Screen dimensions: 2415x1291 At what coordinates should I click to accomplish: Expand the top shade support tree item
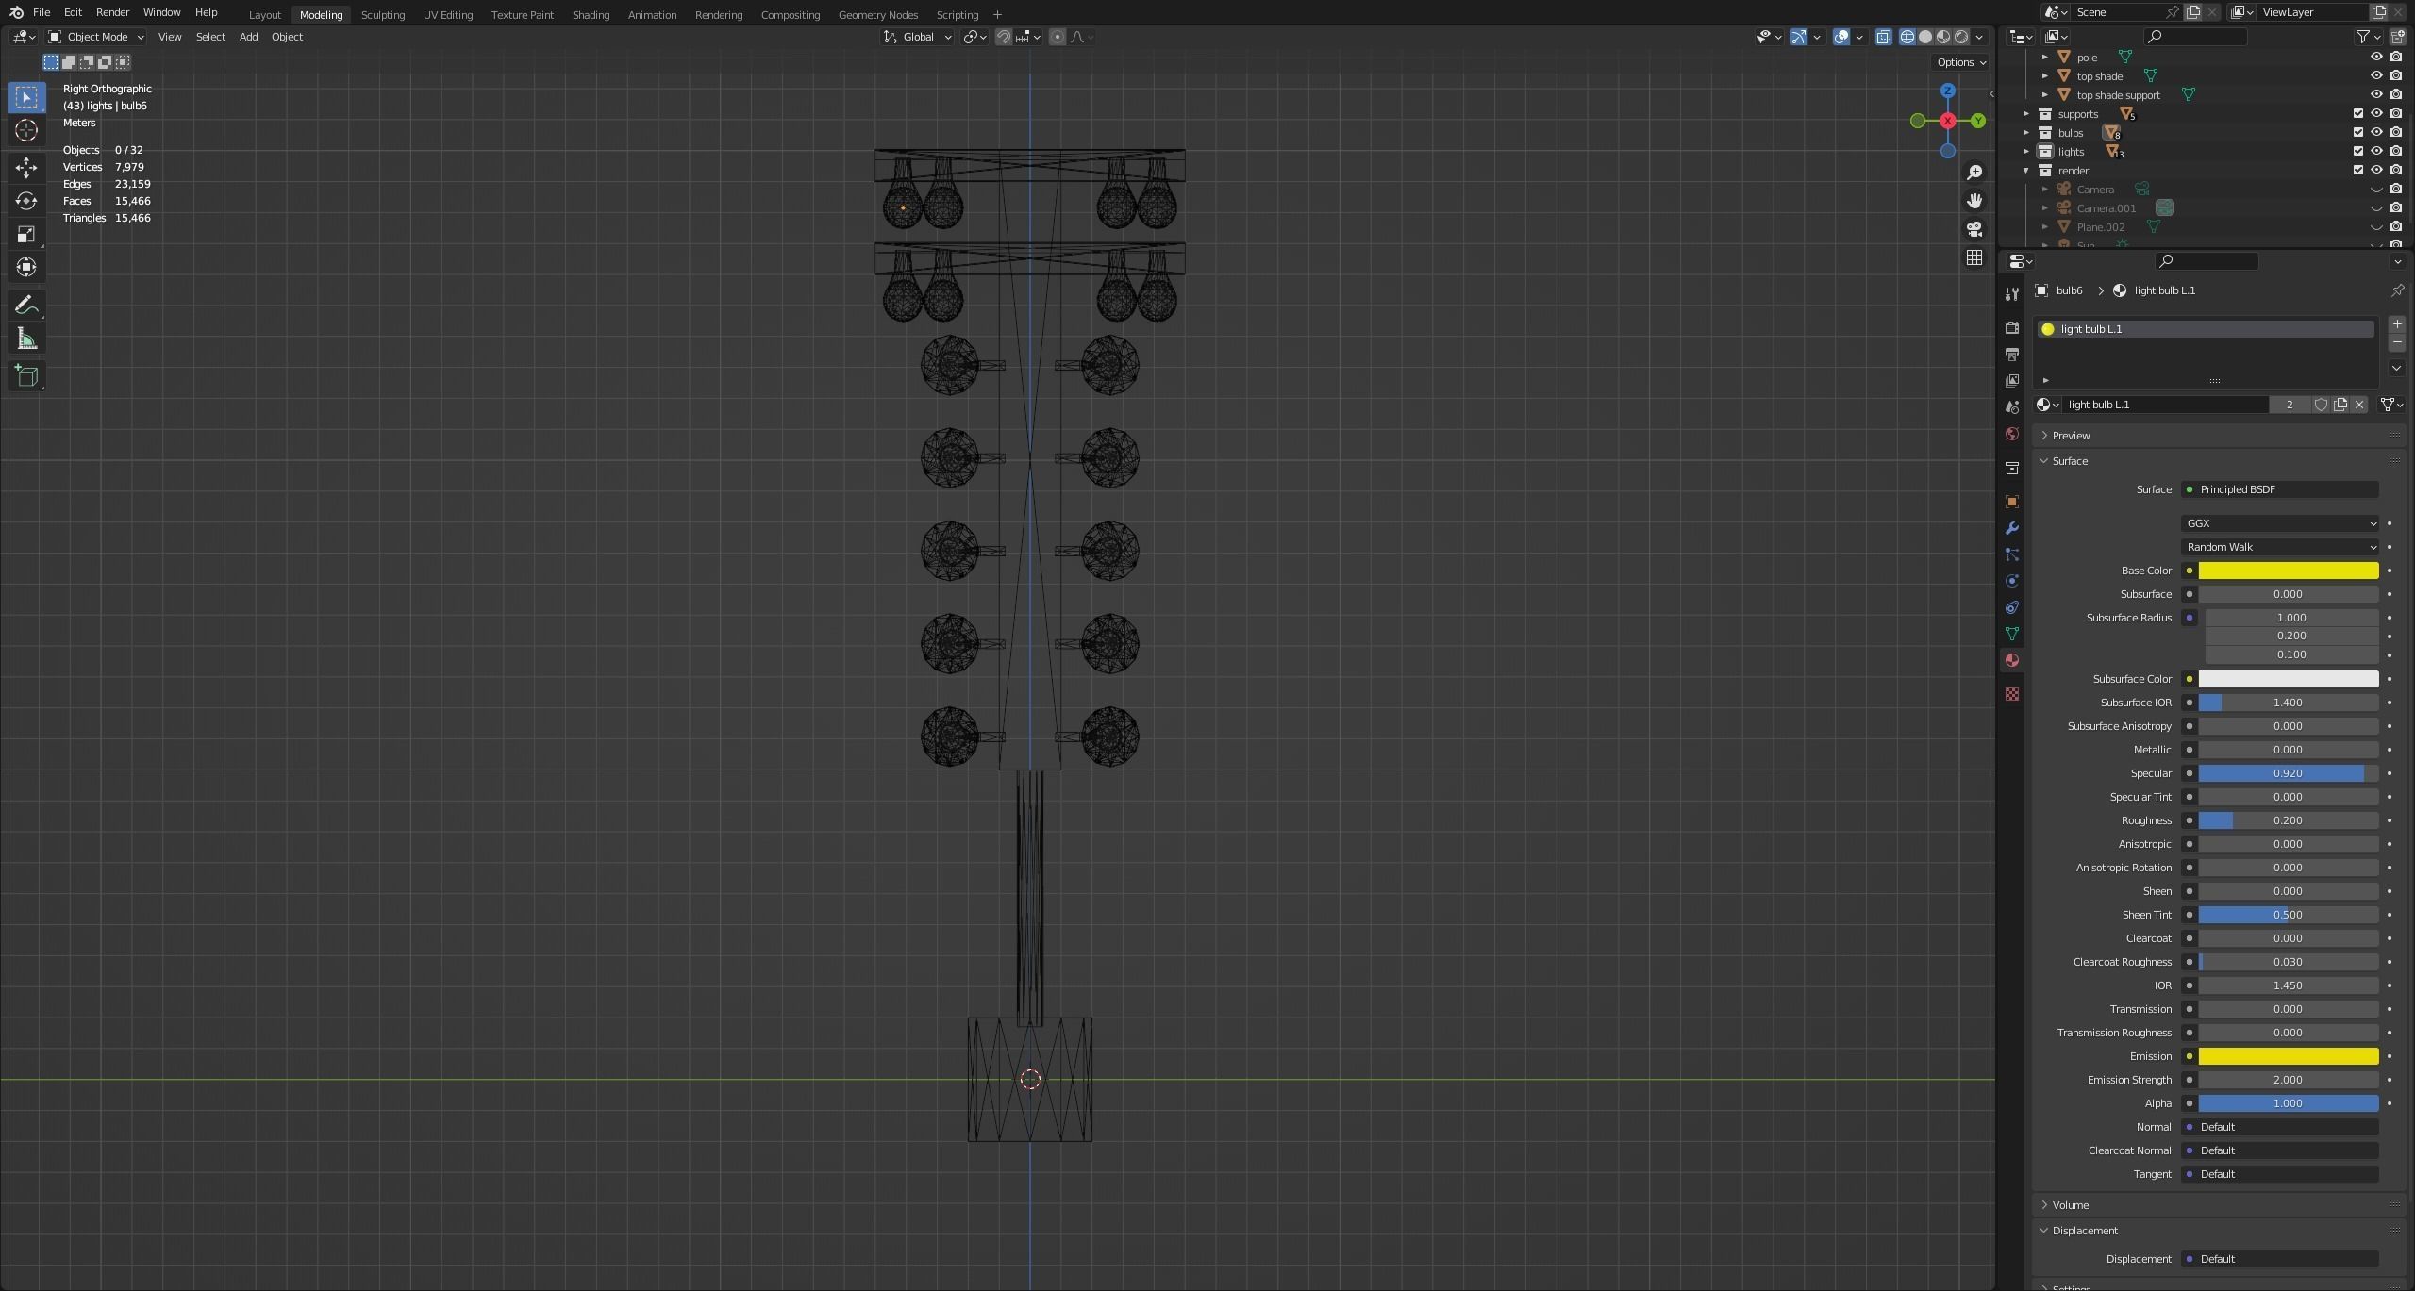click(2043, 94)
